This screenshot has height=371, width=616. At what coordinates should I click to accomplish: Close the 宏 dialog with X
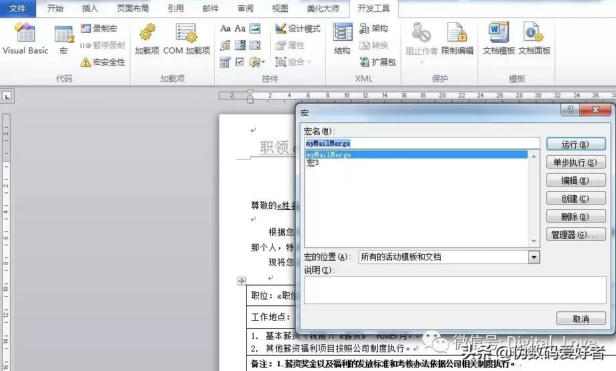click(x=595, y=110)
